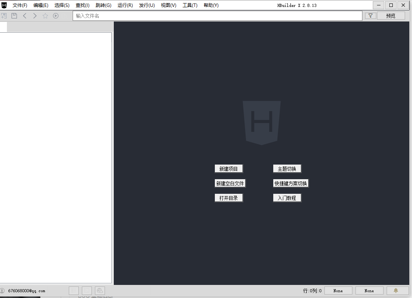412x298 pixels.
Task: Click the 快捷键方案切换 button
Action: (291, 183)
